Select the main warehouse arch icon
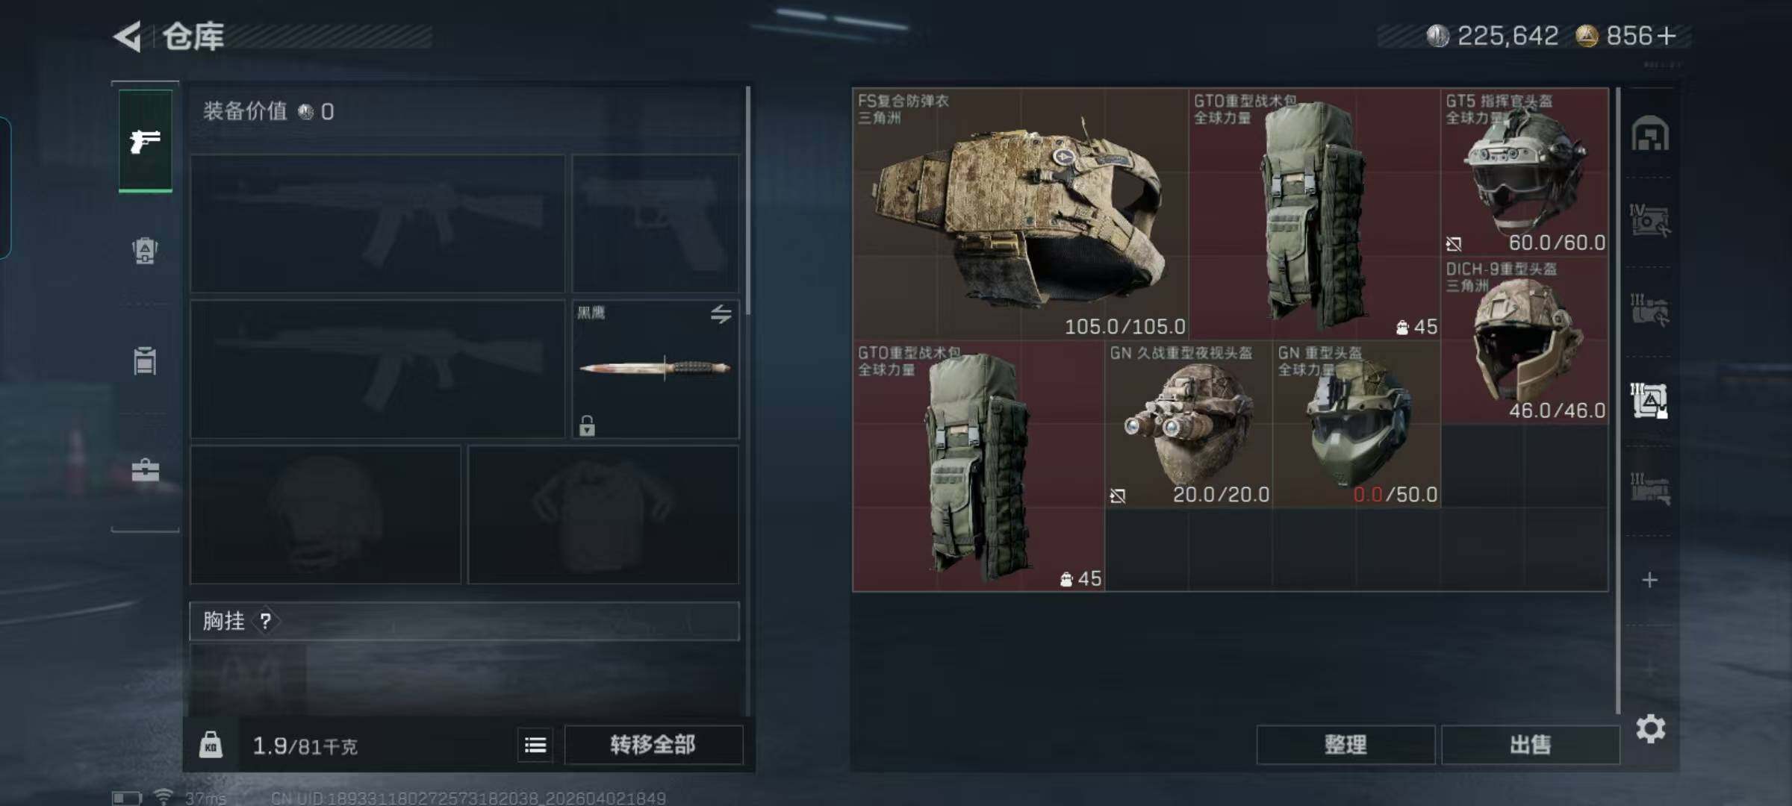The width and height of the screenshot is (1792, 806). 1650,134
